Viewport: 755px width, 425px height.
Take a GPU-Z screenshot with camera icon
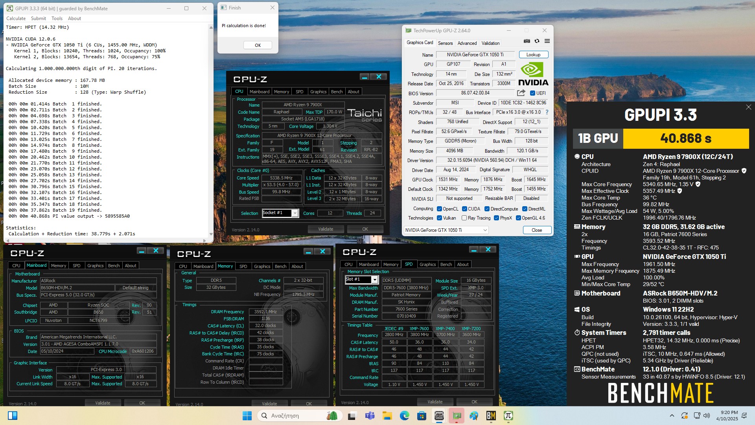pos(527,41)
